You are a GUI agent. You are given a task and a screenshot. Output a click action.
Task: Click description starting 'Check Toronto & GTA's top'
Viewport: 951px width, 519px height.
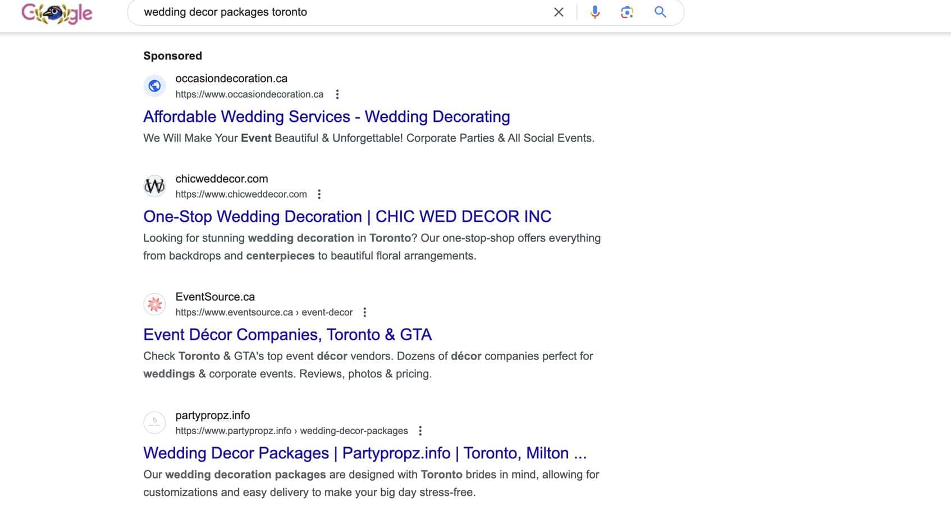(368, 365)
